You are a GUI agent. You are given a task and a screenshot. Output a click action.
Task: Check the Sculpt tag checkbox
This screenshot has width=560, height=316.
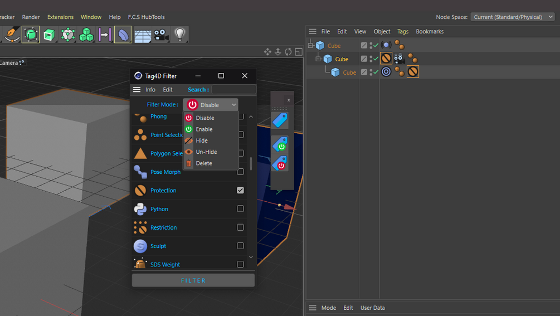point(240,246)
